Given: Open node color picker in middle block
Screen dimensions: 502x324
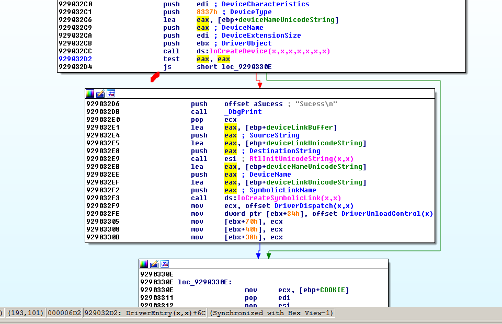Looking at the screenshot, I should pyautogui.click(x=90, y=94).
